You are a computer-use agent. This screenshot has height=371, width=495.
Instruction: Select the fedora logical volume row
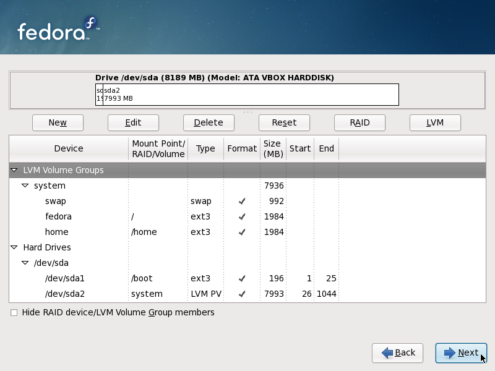pos(247,216)
